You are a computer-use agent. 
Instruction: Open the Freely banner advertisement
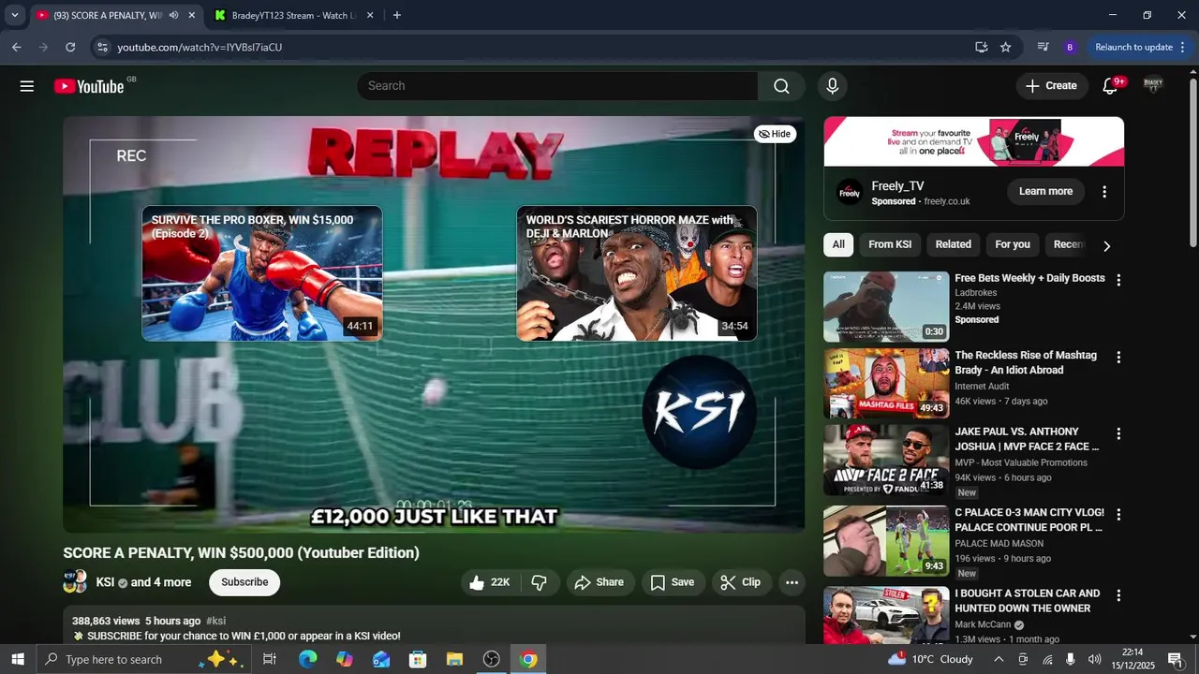click(x=974, y=141)
